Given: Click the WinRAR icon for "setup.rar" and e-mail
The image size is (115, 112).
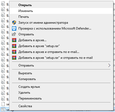Looking at the screenshot, I should [x=14, y=58].
